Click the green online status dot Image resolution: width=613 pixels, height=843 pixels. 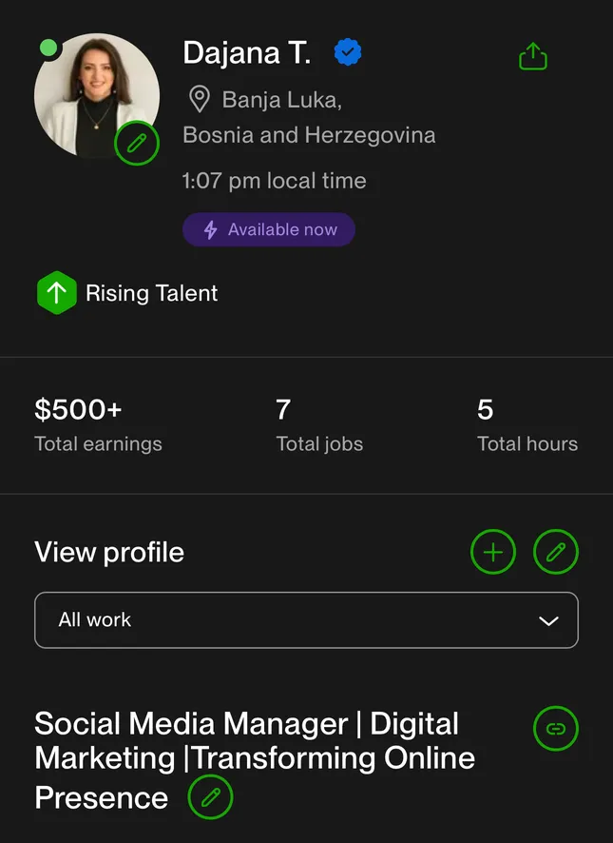[x=48, y=48]
